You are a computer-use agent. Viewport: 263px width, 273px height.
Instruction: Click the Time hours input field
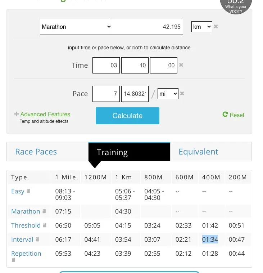(106, 65)
